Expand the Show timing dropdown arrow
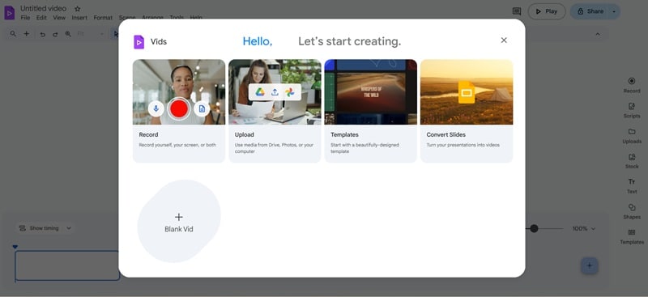Image resolution: width=648 pixels, height=297 pixels. (69, 228)
